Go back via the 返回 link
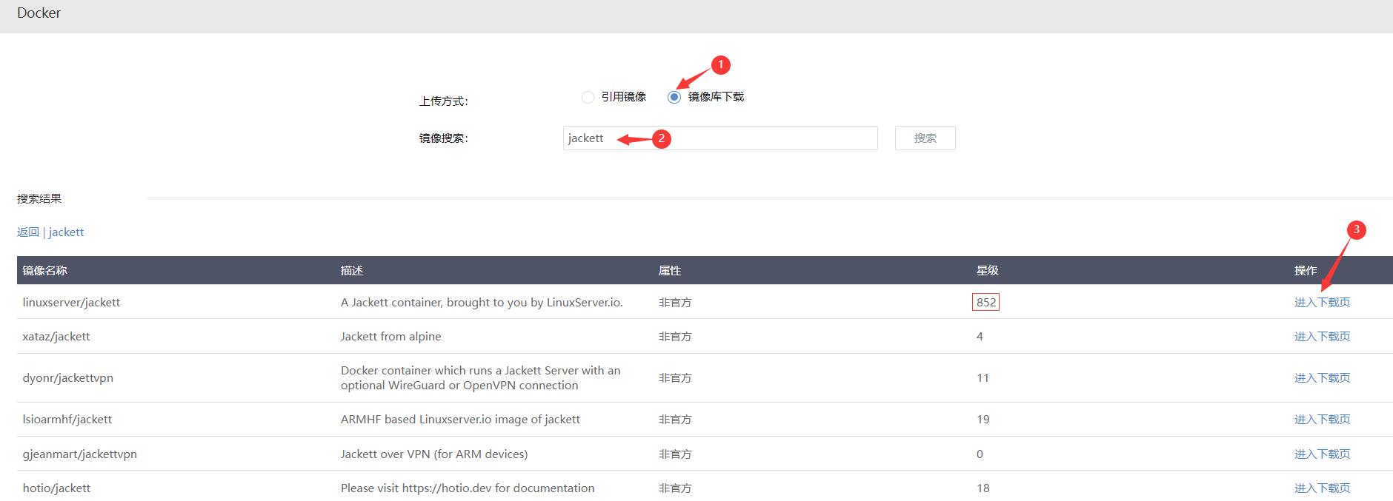 [x=28, y=232]
